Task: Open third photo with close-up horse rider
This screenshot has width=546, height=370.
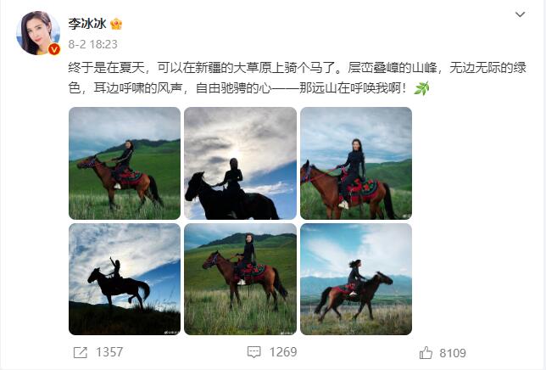Action: 356,163
